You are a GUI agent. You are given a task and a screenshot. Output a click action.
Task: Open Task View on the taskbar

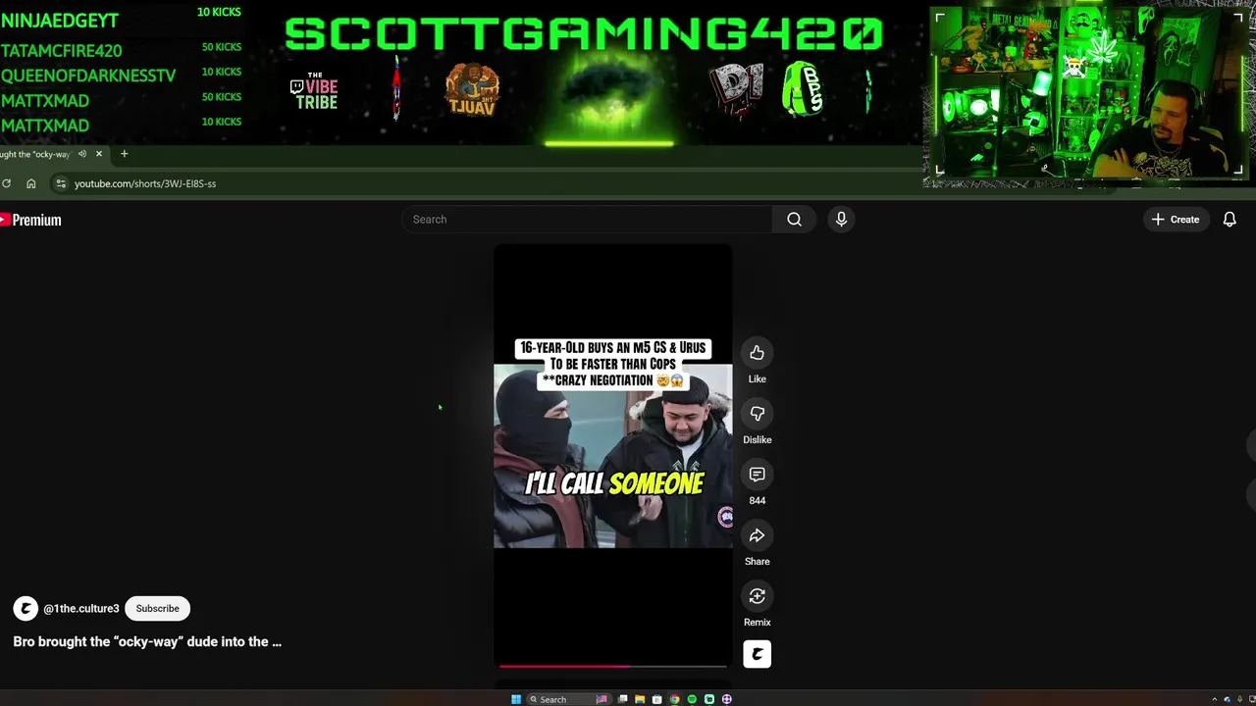point(622,699)
